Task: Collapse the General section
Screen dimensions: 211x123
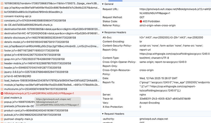Action: [x=103, y=4]
